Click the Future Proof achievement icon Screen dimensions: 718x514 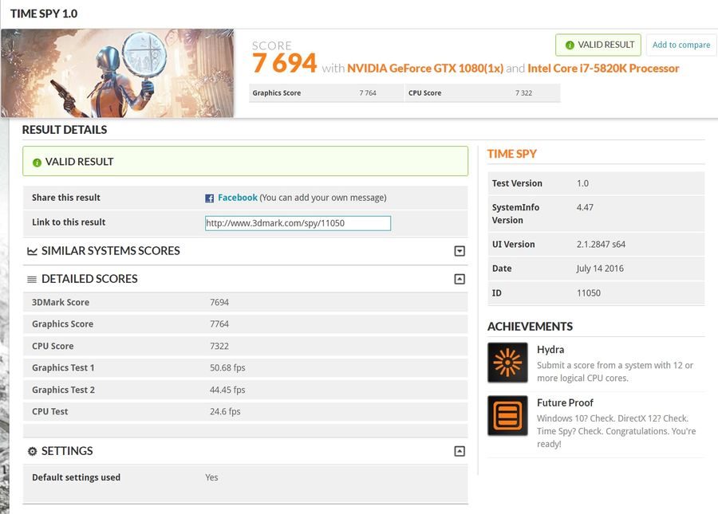(x=507, y=416)
